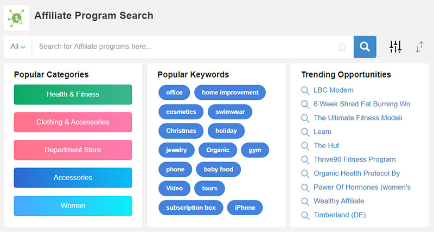Open the filter sliders icon
This screenshot has height=232, width=434.
pyautogui.click(x=395, y=47)
